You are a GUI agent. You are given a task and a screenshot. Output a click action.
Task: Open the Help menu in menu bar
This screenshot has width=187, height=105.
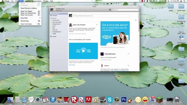pyautogui.click(x=51, y=1)
